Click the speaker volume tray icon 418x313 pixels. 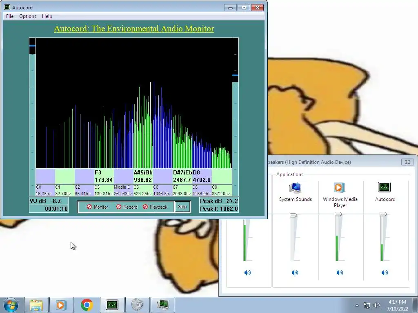(376, 305)
